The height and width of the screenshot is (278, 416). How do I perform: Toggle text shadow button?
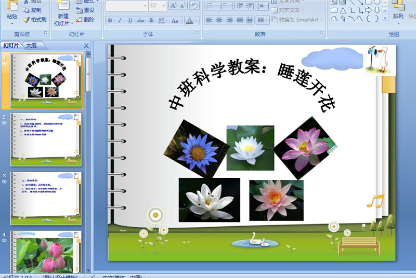[151, 21]
